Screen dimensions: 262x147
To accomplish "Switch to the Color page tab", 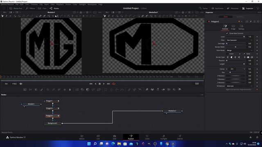I will 147,137.
